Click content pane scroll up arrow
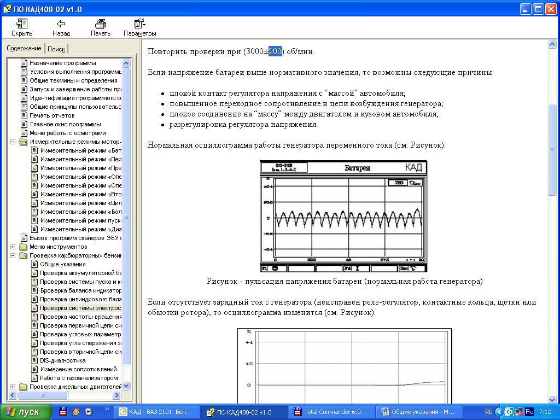Viewport: 560px width, 420px height. click(552, 44)
